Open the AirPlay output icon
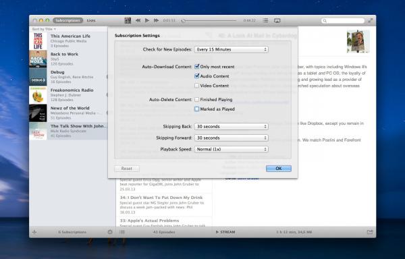The height and width of the screenshot is (259, 405). click(x=277, y=21)
